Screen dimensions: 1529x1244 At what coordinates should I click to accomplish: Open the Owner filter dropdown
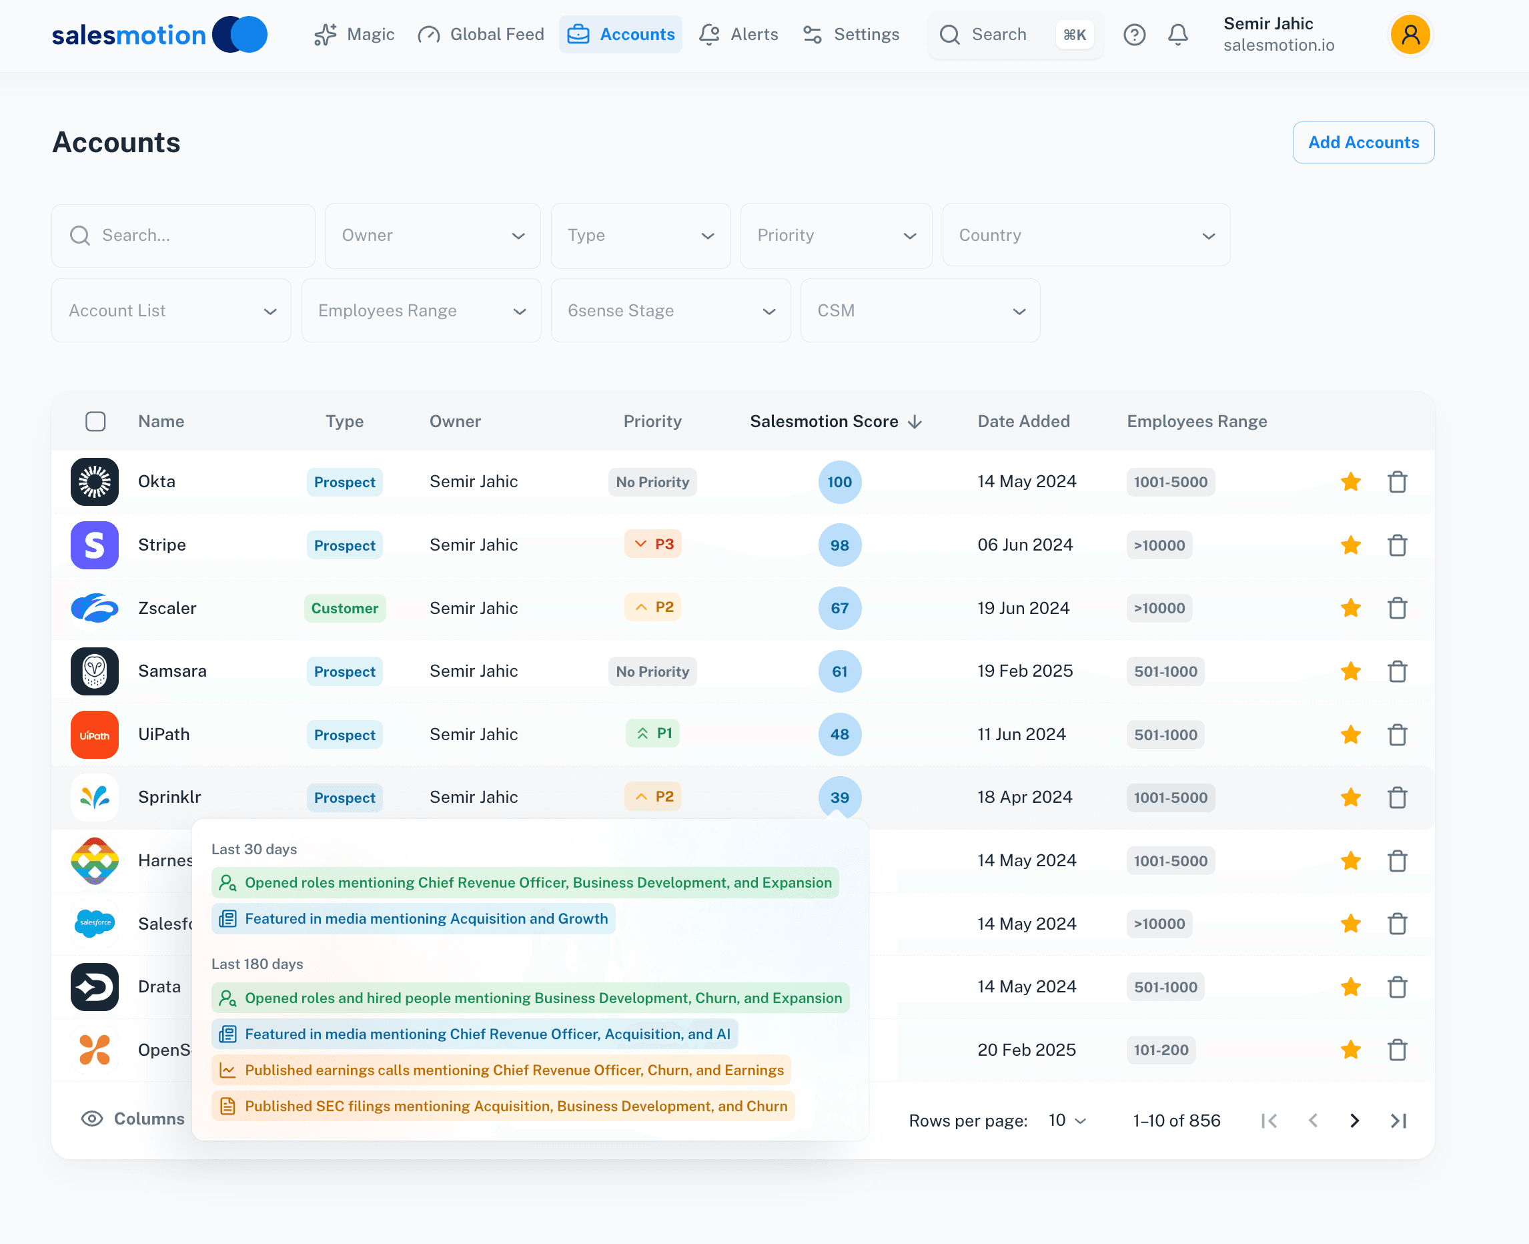click(432, 236)
